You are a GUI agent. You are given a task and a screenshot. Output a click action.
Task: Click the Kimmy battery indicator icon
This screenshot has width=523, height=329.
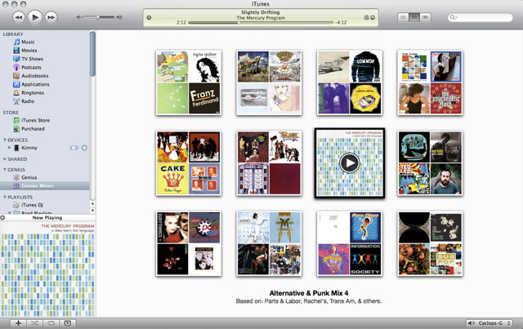pyautogui.click(x=74, y=148)
